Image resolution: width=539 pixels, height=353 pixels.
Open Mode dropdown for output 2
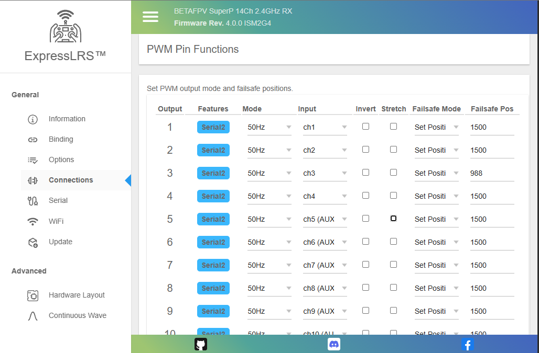click(269, 150)
